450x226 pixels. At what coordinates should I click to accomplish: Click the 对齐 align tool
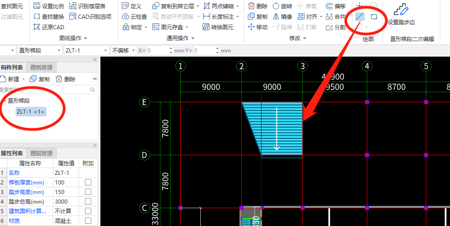point(308,16)
